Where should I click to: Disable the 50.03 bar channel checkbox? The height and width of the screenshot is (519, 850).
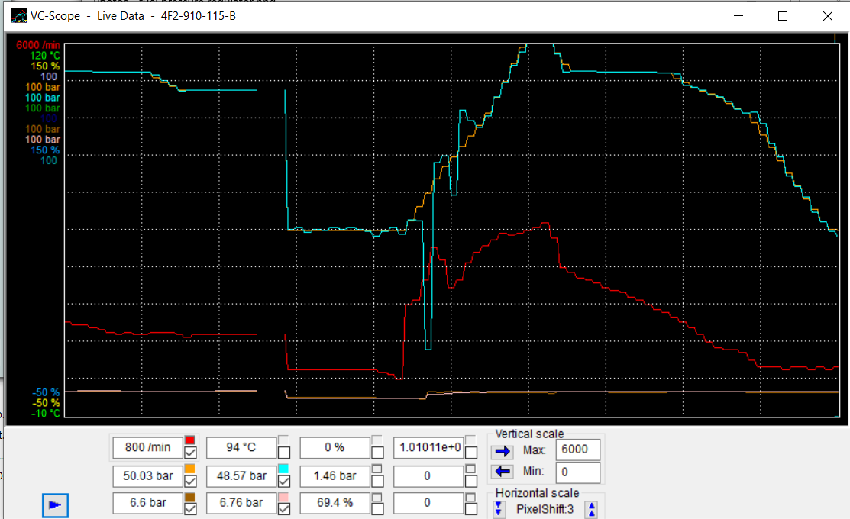coord(190,481)
